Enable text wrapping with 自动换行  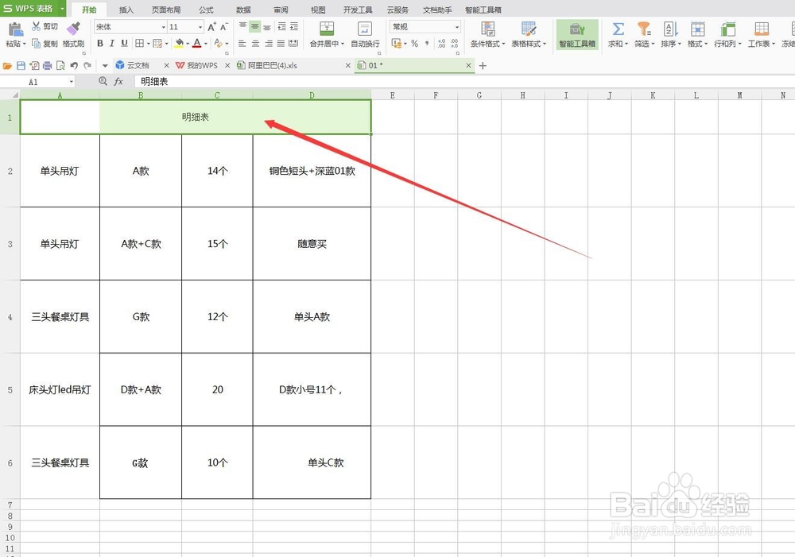tap(366, 36)
